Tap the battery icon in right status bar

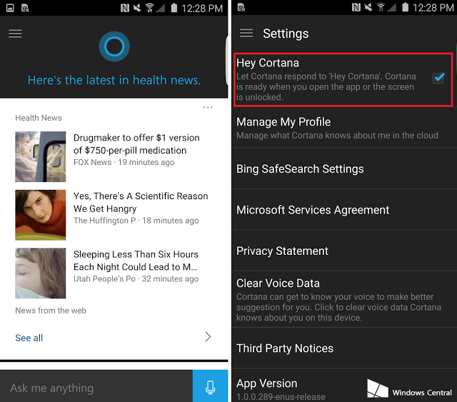405,7
